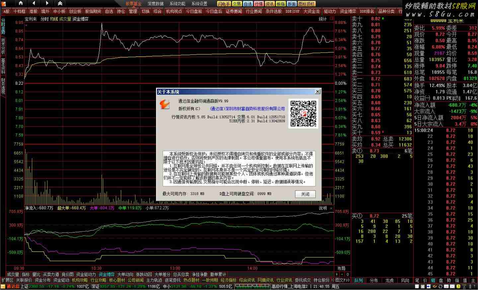478x290 pixels.
Task: Click the 资讯 toolbar button
Action: [x=270, y=4]
